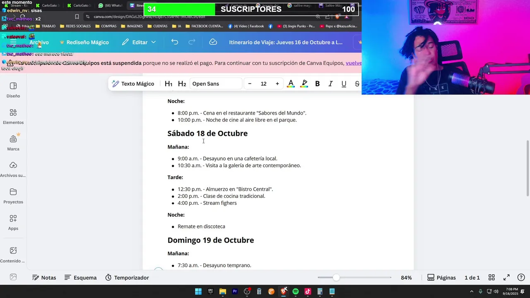This screenshot has height=298, width=530.
Task: Click the page vertical scrollbar
Action: [x=528, y=168]
